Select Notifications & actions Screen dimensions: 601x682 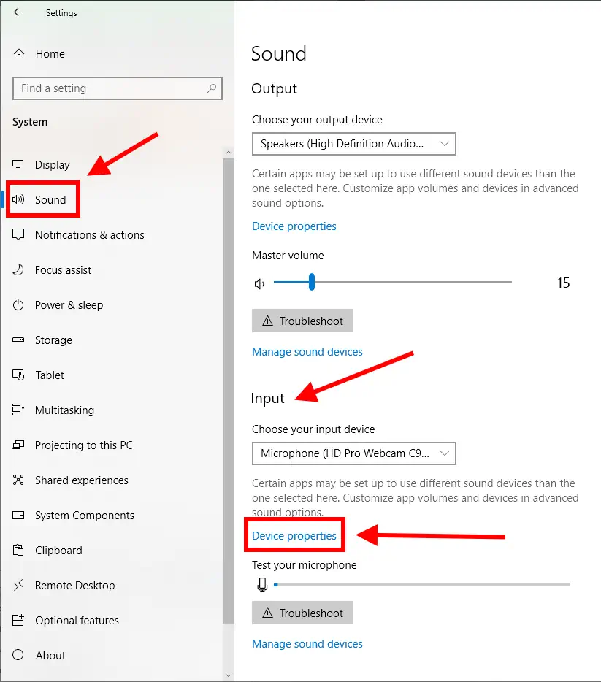coord(88,234)
